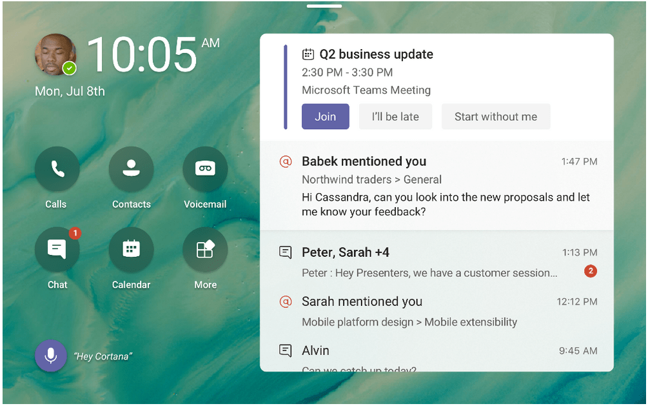Open Chat with unread badge
This screenshot has height=406, width=648.
point(57,250)
